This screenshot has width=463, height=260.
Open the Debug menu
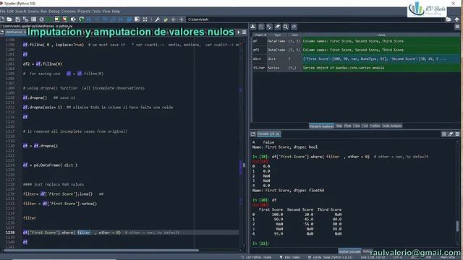tap(54, 12)
